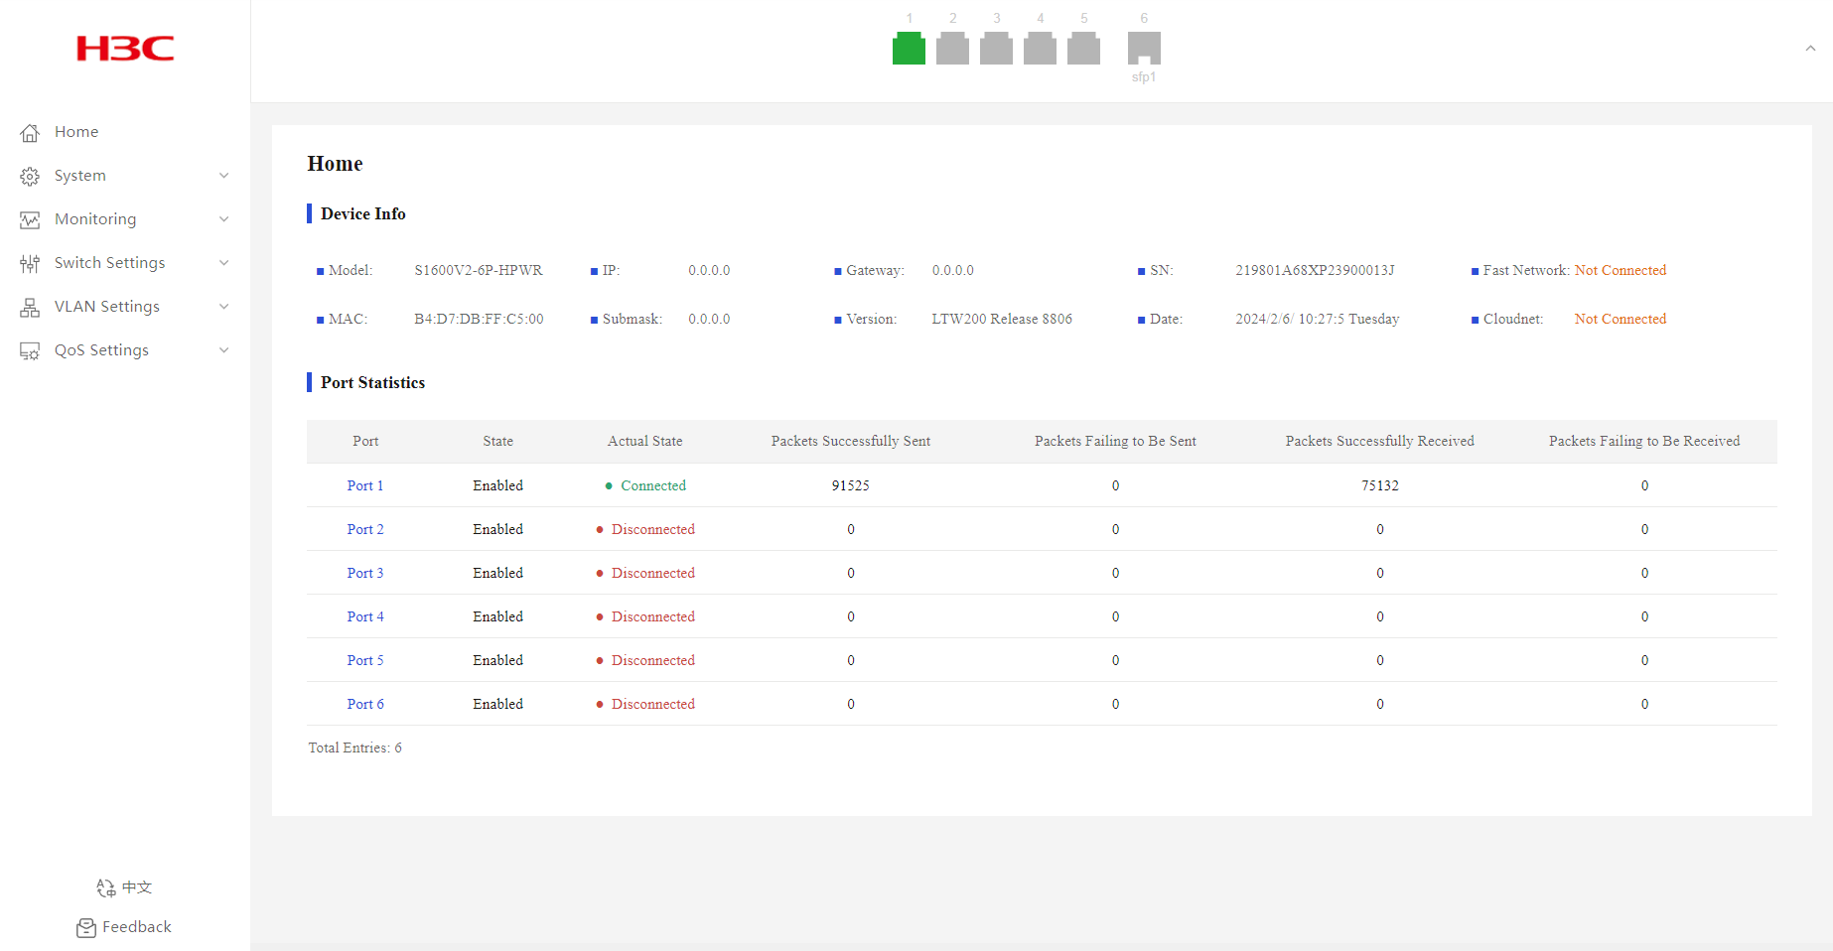Click the date 2024/2/6 value

(x=1318, y=319)
